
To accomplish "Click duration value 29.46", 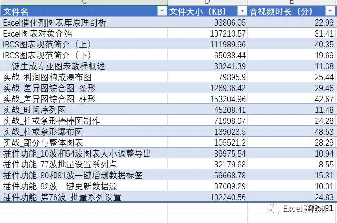I will 324,88.
